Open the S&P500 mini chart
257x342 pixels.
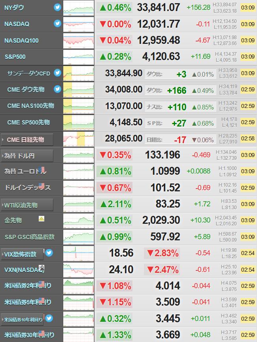(x=79, y=57)
